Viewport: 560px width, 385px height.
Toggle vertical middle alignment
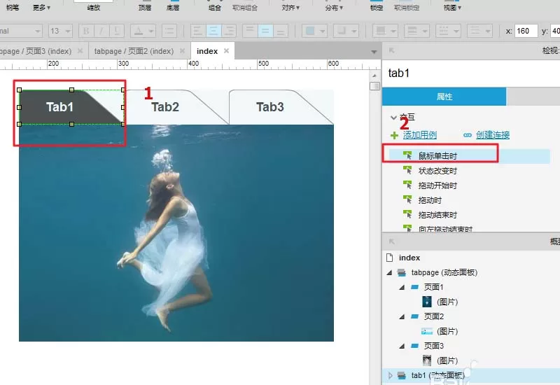(x=265, y=31)
